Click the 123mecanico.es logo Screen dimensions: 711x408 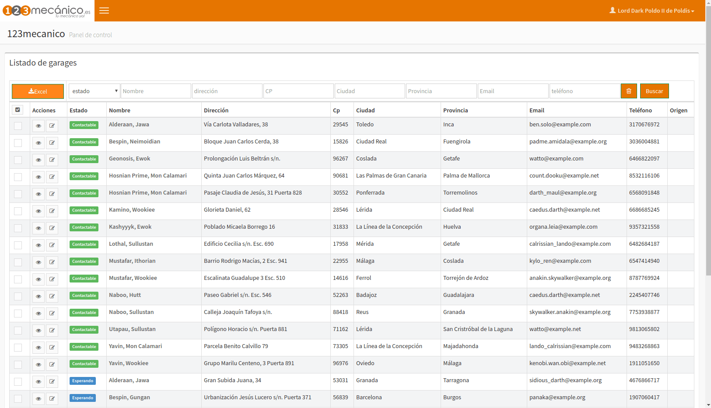46,10
